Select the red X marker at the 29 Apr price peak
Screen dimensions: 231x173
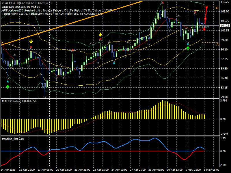point(163,3)
